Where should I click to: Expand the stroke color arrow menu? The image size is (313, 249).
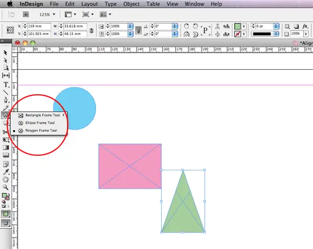pyautogui.click(x=244, y=34)
